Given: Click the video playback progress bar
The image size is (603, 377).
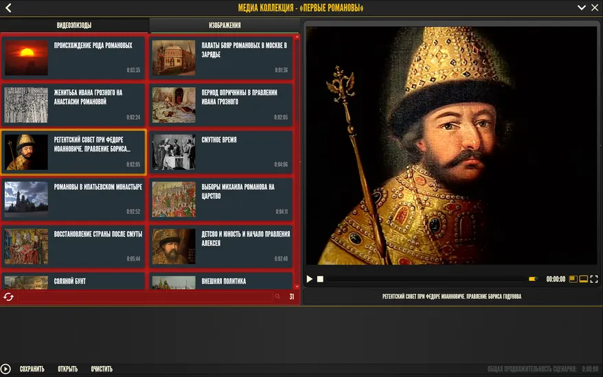Looking at the screenshot, I should [x=422, y=279].
